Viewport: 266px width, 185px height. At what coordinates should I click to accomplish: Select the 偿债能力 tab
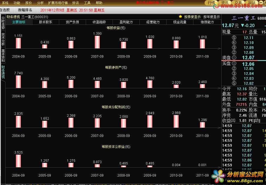207,22
